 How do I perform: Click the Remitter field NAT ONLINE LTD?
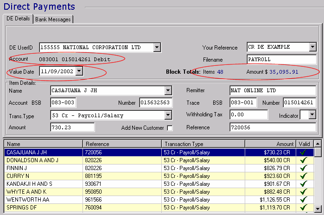273,90
